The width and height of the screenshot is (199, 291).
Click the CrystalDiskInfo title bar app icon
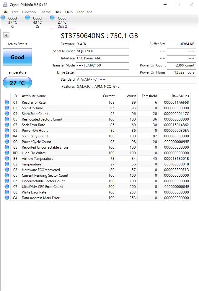pos(5,4)
